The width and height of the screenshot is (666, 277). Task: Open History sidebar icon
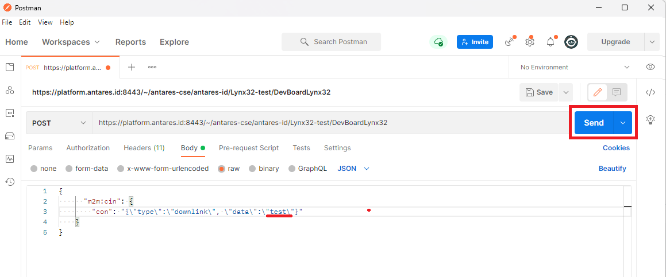(x=9, y=182)
